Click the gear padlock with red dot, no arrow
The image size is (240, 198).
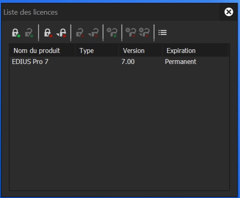pyautogui.click(x=131, y=33)
